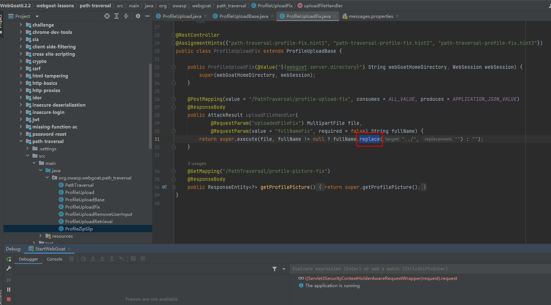This screenshot has width=551, height=305.
Task: Click the Trace Current Stream Chain icon
Action: [143, 258]
